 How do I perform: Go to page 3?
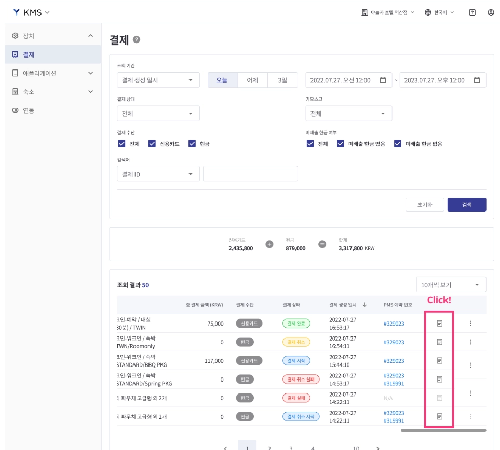pos(291,448)
